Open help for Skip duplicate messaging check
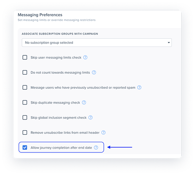The width and height of the screenshot is (195, 175). click(x=84, y=103)
